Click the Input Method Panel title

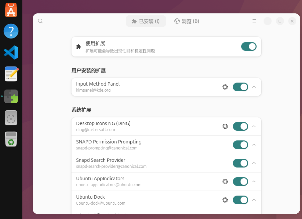pyautogui.click(x=98, y=84)
